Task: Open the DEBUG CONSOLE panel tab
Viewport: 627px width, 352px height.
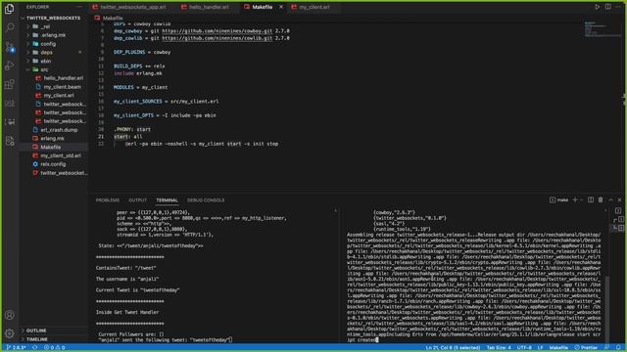Action: (206, 199)
